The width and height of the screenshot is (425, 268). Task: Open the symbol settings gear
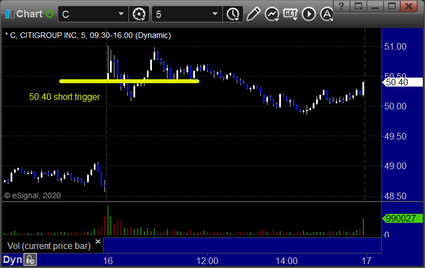pyautogui.click(x=139, y=14)
